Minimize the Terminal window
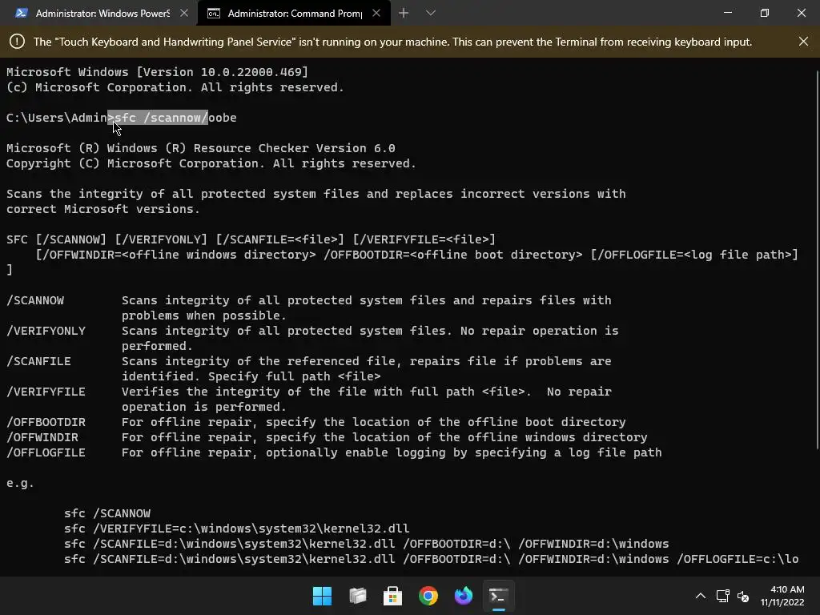The width and height of the screenshot is (820, 615). click(728, 13)
